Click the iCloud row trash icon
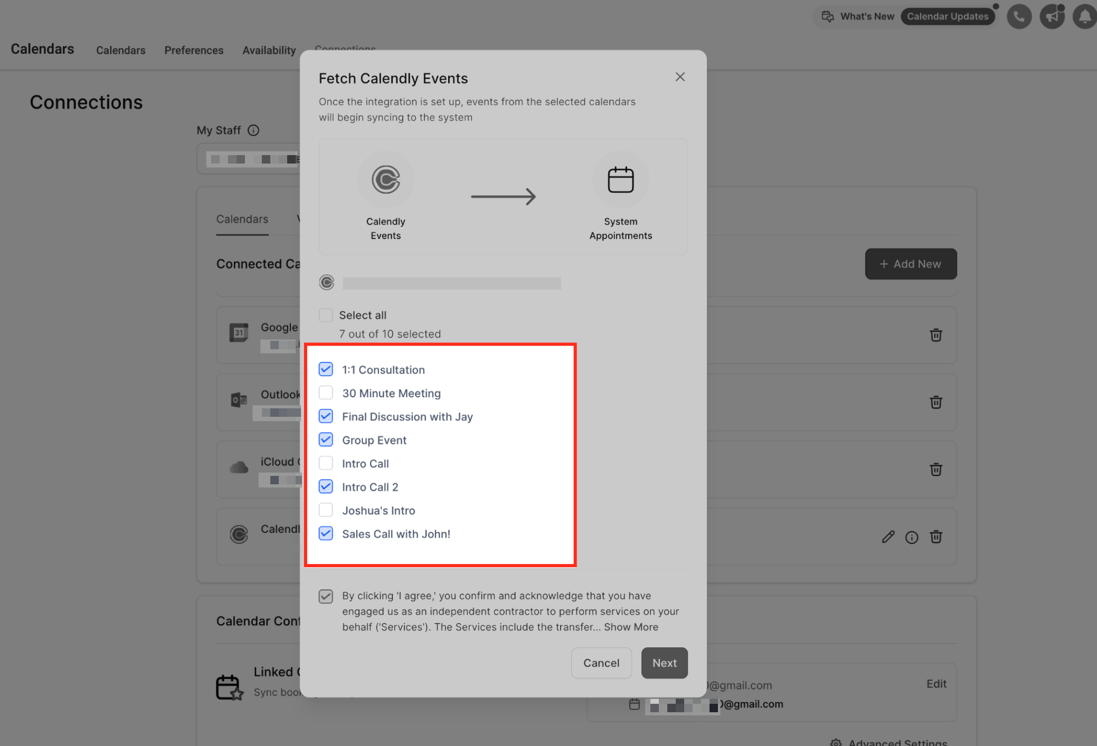1097x746 pixels. [x=935, y=470]
